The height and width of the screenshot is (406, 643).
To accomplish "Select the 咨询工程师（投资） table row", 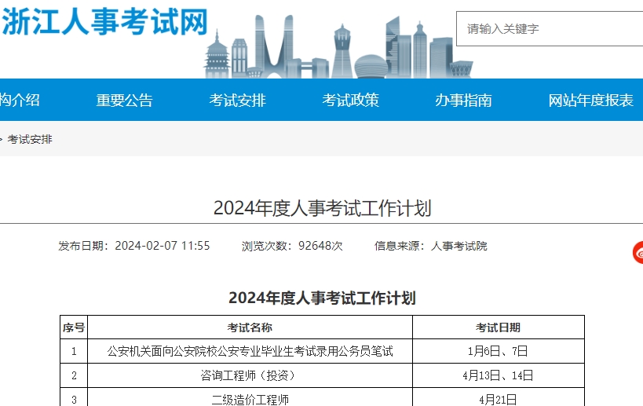I will tap(250, 375).
